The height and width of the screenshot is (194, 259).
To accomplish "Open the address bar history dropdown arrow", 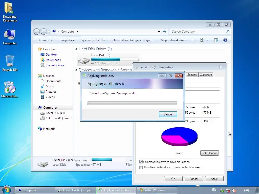I will click(x=159, y=32).
